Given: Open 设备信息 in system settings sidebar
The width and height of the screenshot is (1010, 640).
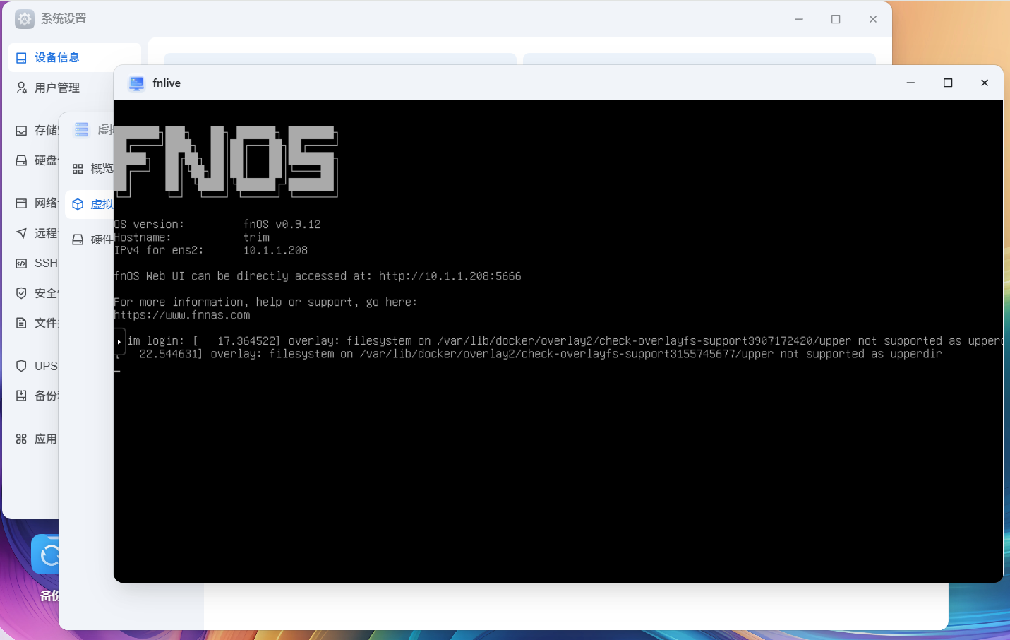Looking at the screenshot, I should click(x=74, y=57).
